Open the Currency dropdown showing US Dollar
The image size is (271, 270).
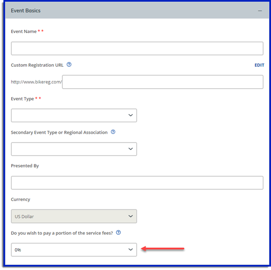tap(74, 216)
